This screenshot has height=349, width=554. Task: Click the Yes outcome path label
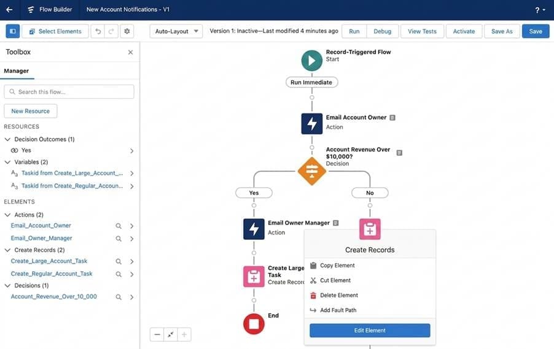[254, 193]
